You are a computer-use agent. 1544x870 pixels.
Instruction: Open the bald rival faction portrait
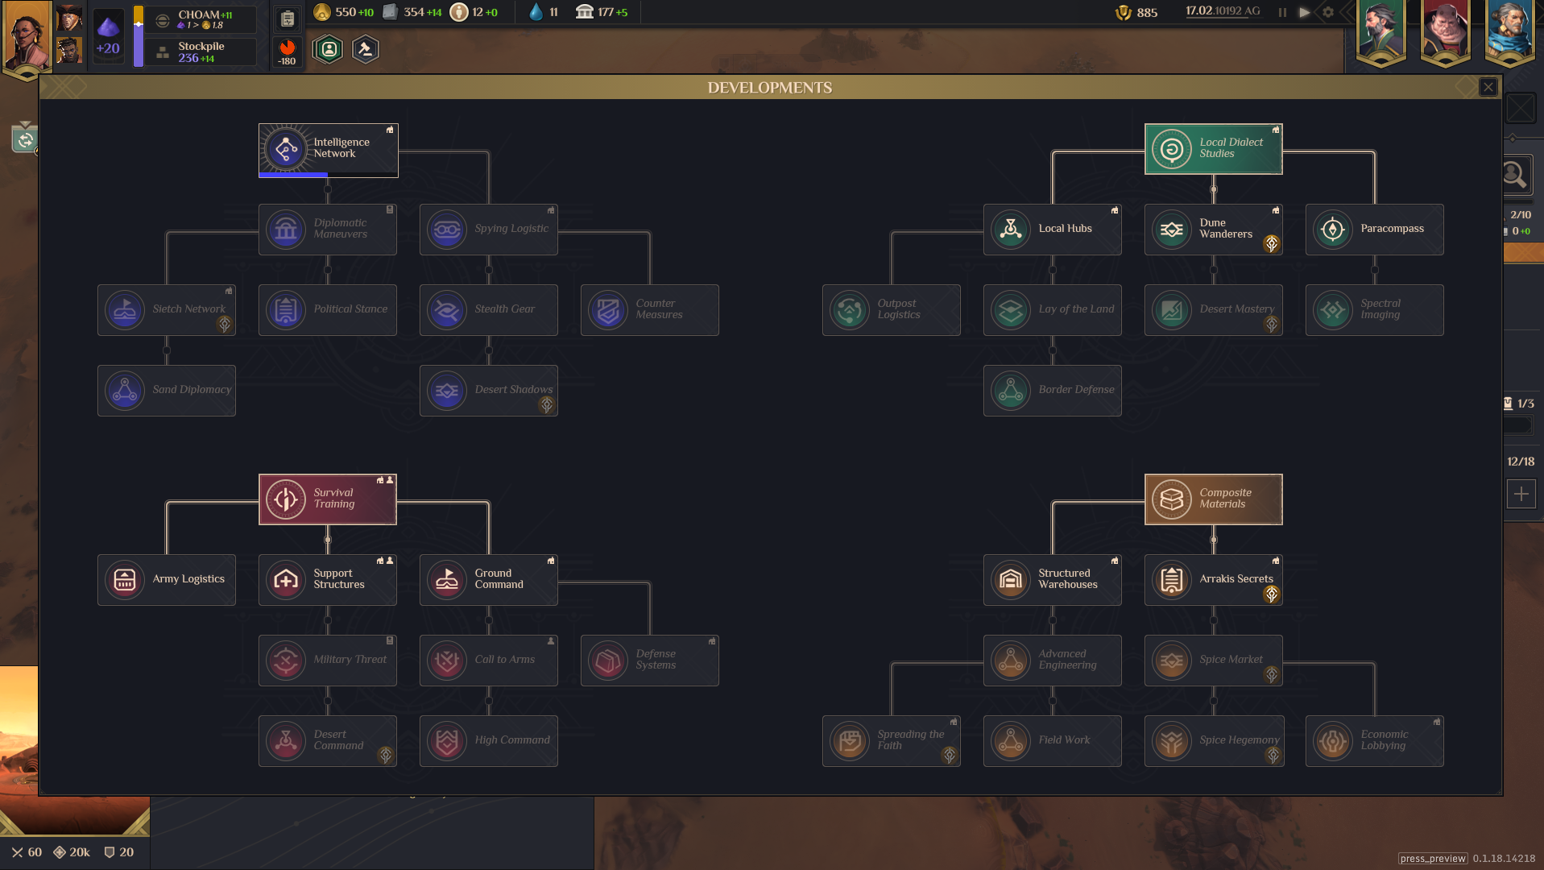point(1445,32)
